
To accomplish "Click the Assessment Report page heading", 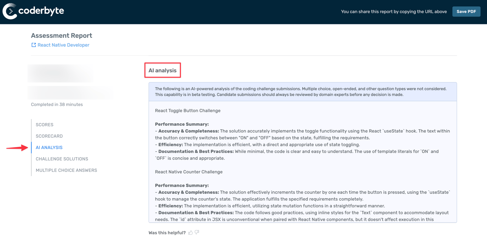I will [x=62, y=36].
